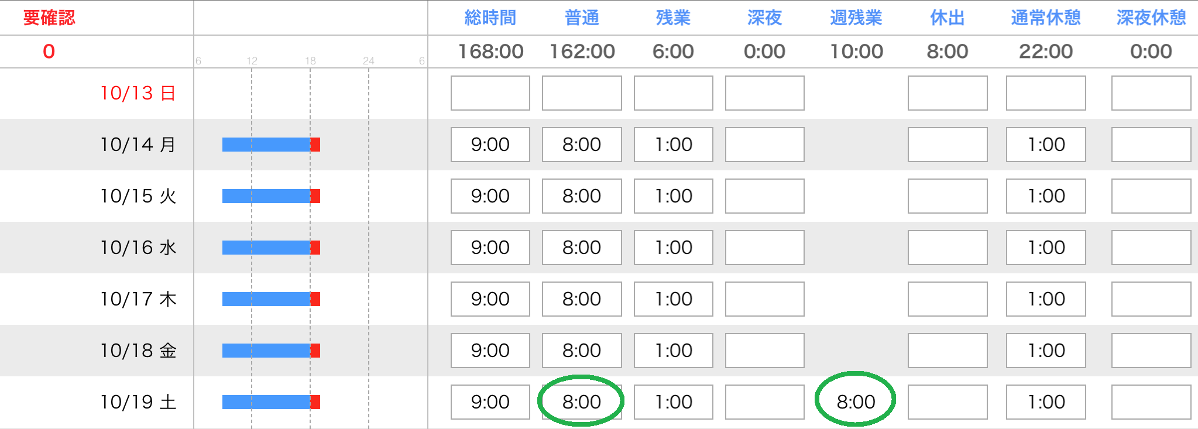Click the circled 週残業 8:00 value for 10/19
The height and width of the screenshot is (429, 1198).
pos(856,402)
